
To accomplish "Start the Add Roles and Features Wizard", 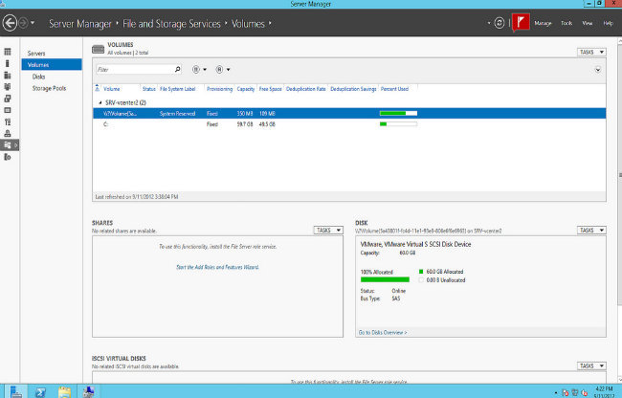I will pos(217,267).
